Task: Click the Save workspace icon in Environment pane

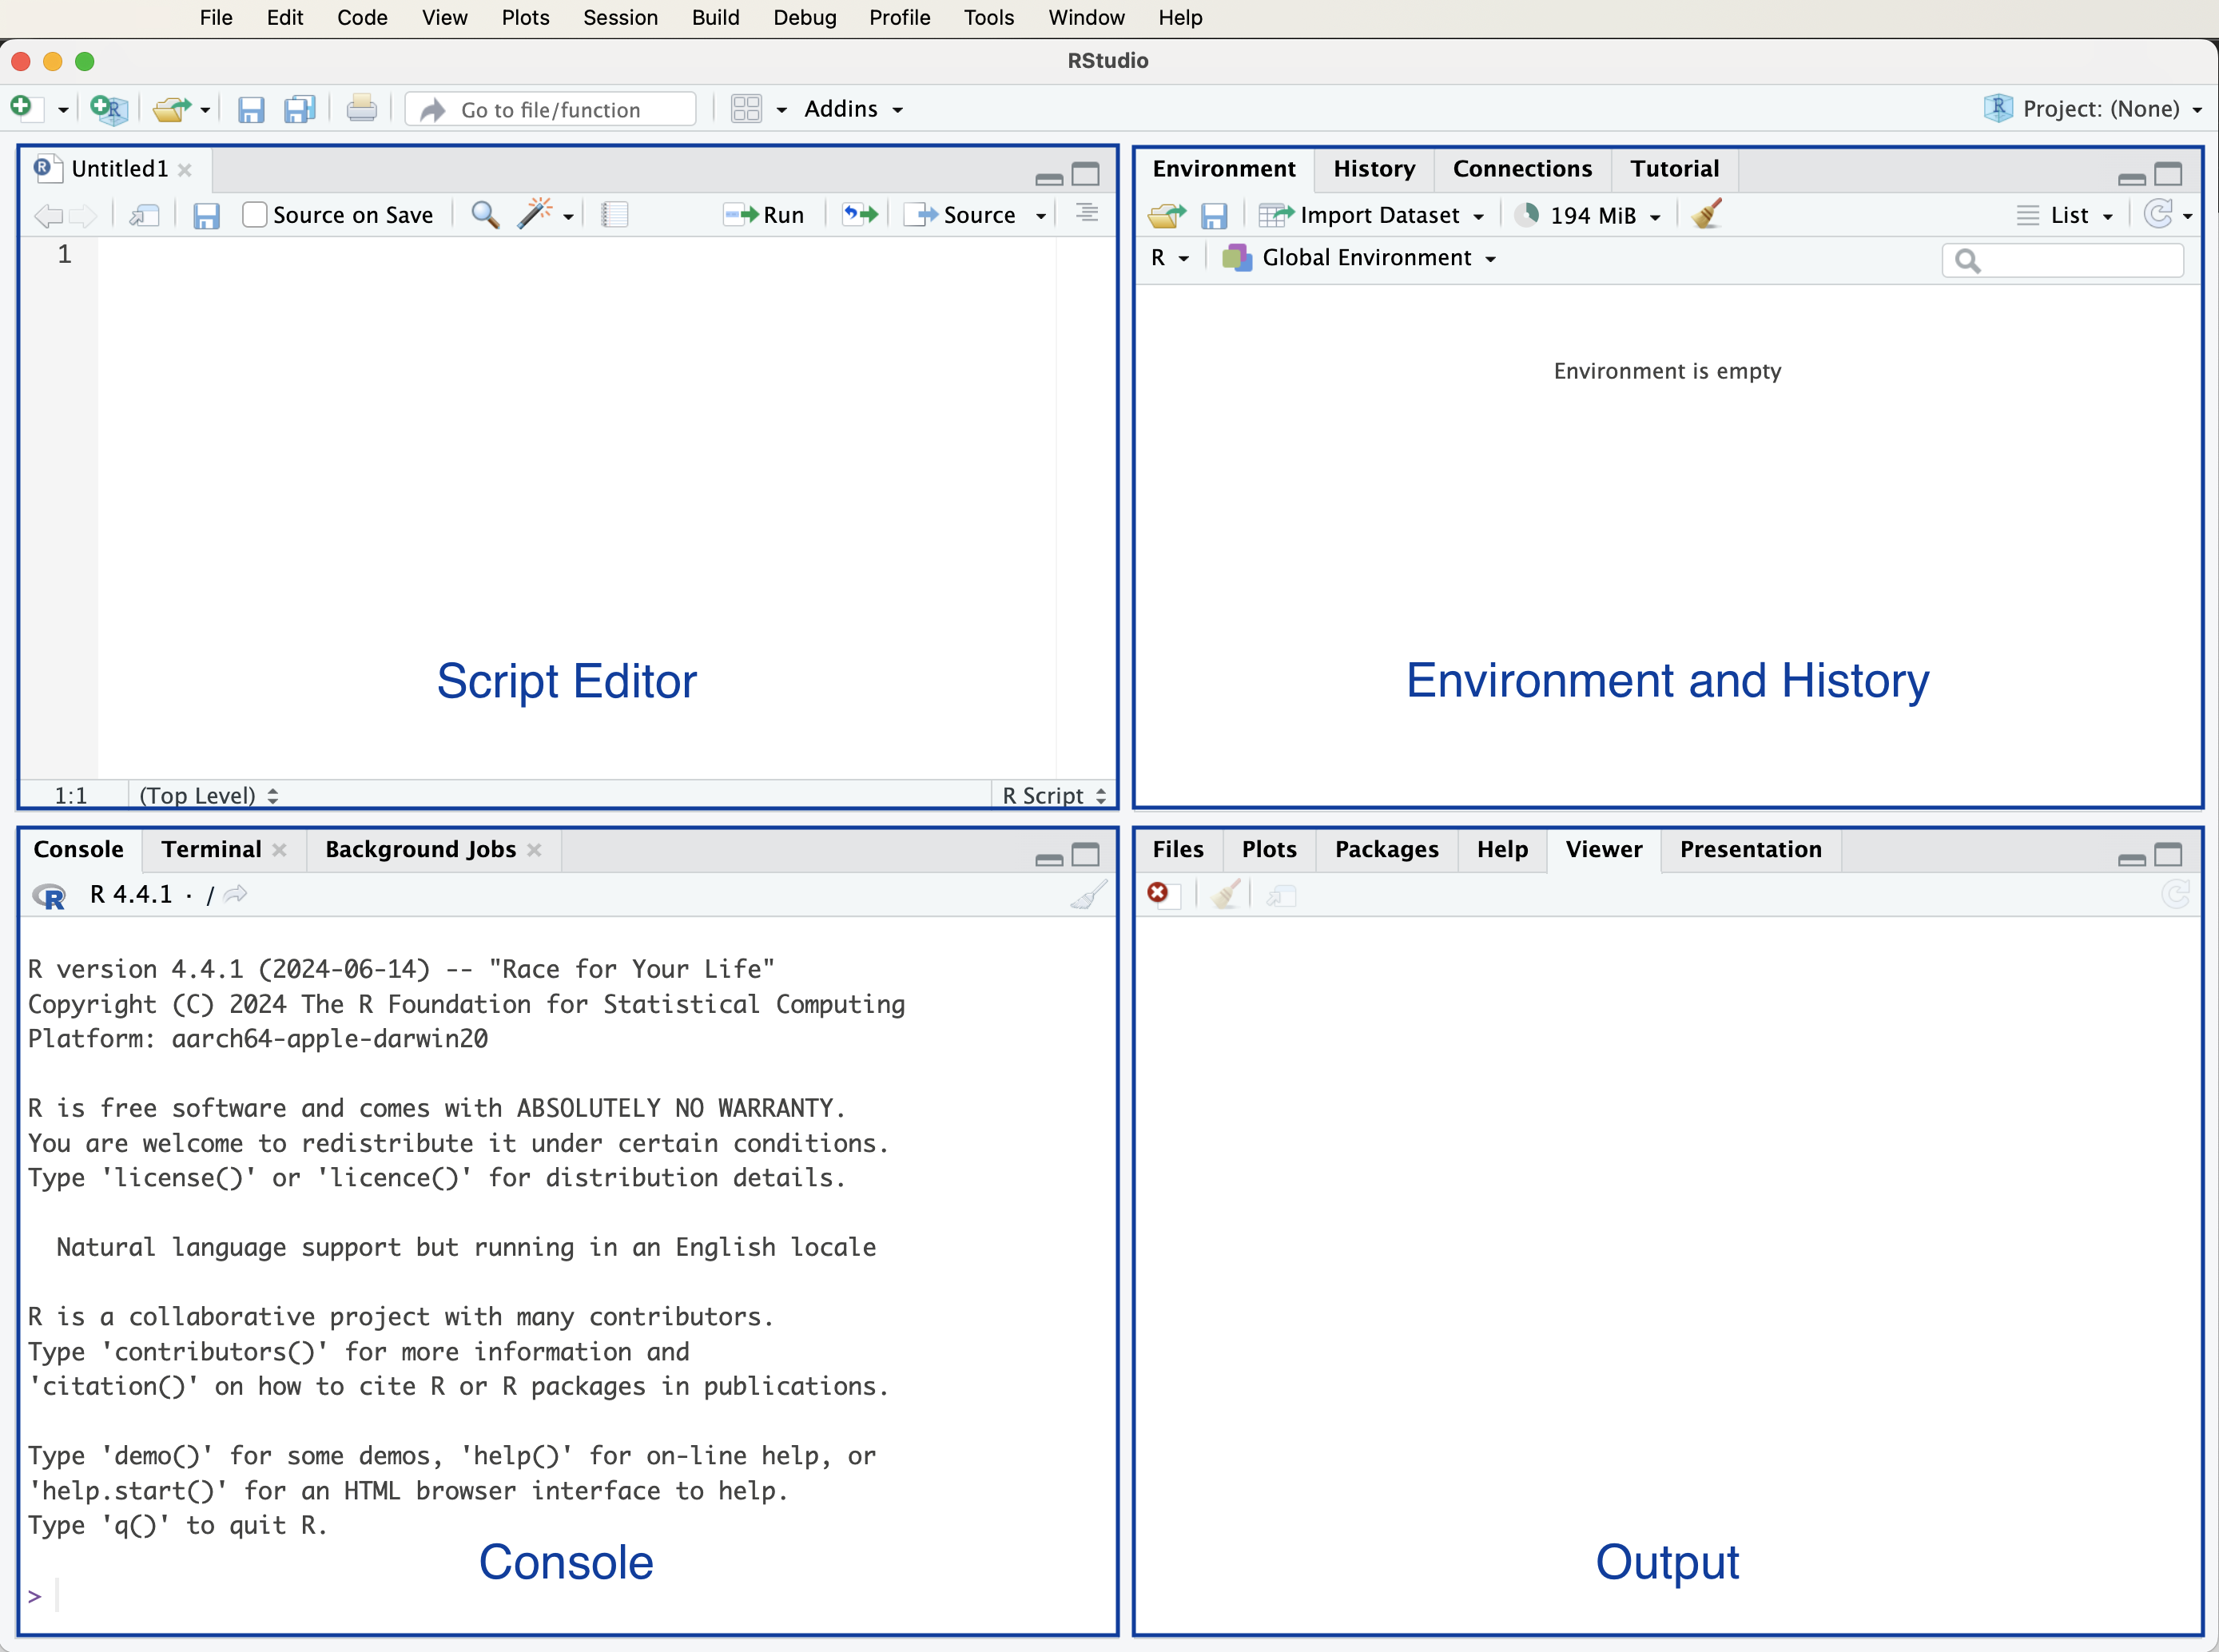Action: [1214, 215]
